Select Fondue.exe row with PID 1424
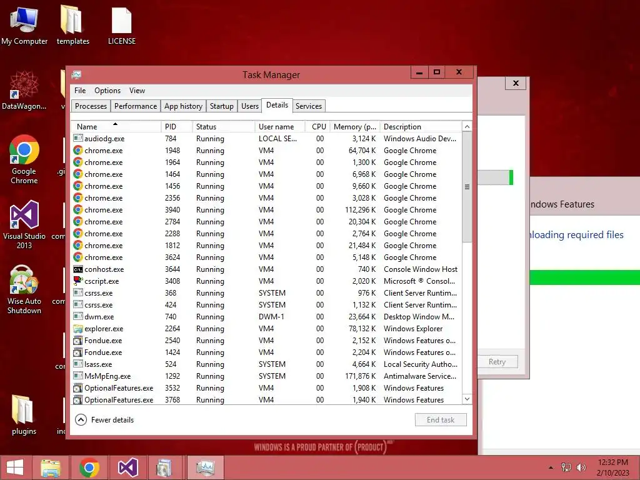640x480 pixels. coord(267,352)
